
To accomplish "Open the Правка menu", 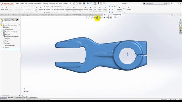I will (22, 3).
